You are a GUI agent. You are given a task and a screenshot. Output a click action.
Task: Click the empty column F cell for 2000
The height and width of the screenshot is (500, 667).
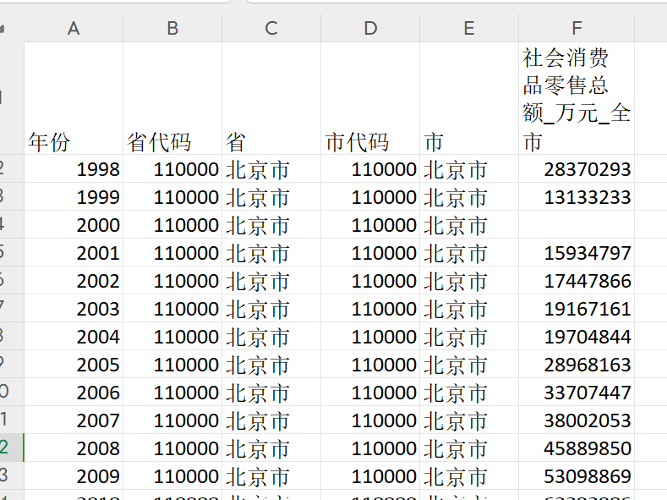577,224
